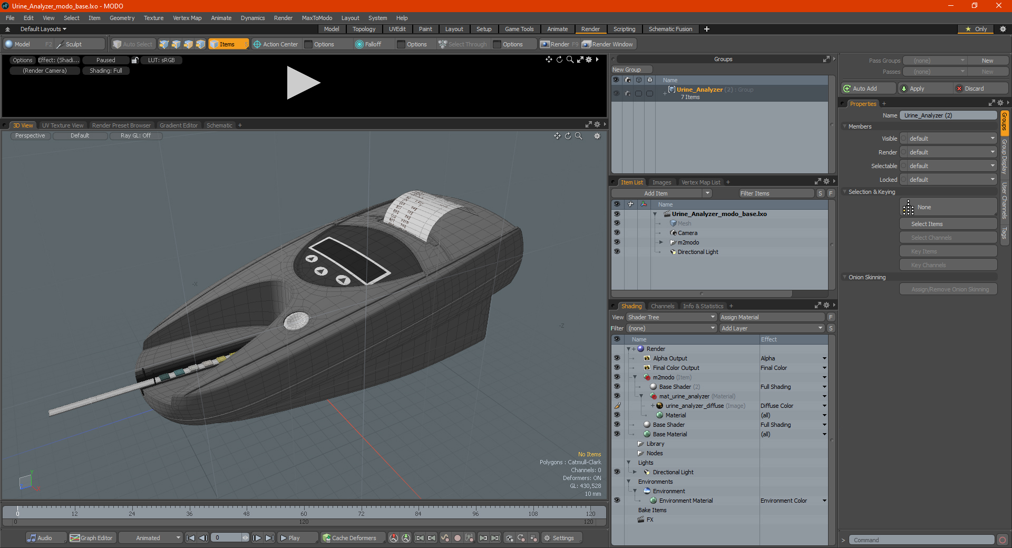Toggle visibility of m2modo item
Image resolution: width=1012 pixels, height=548 pixels.
coord(617,242)
